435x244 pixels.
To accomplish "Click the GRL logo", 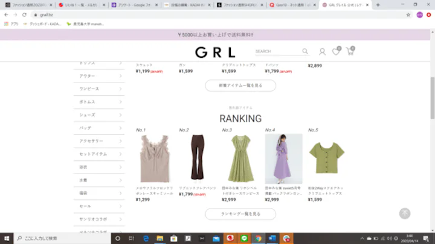I will click(x=215, y=52).
